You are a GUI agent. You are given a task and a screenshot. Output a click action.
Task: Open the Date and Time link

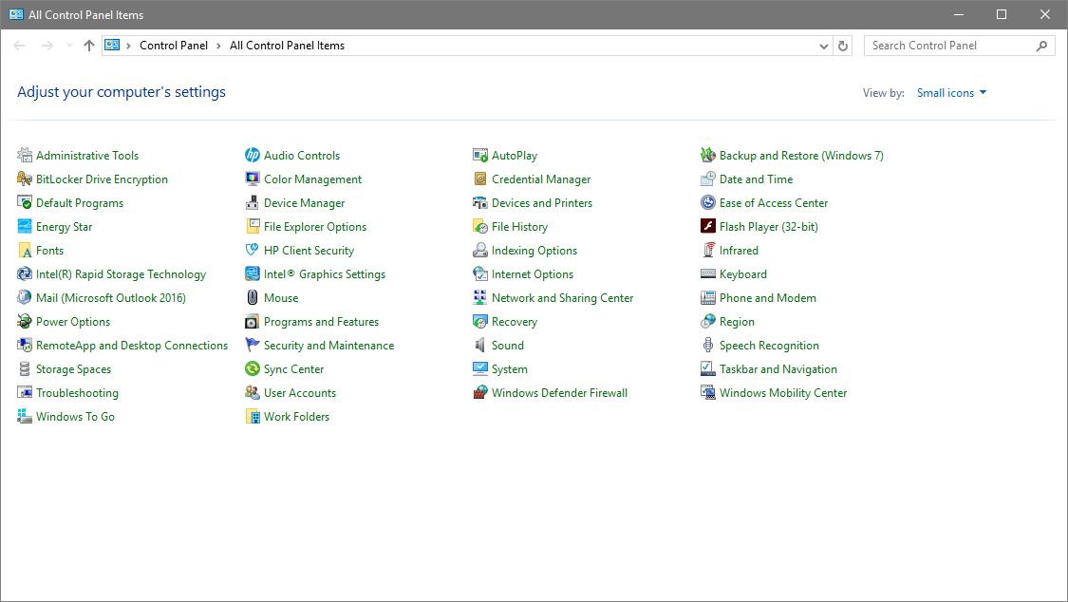tap(756, 179)
